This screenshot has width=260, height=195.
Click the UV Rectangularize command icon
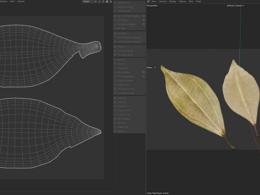115,76
